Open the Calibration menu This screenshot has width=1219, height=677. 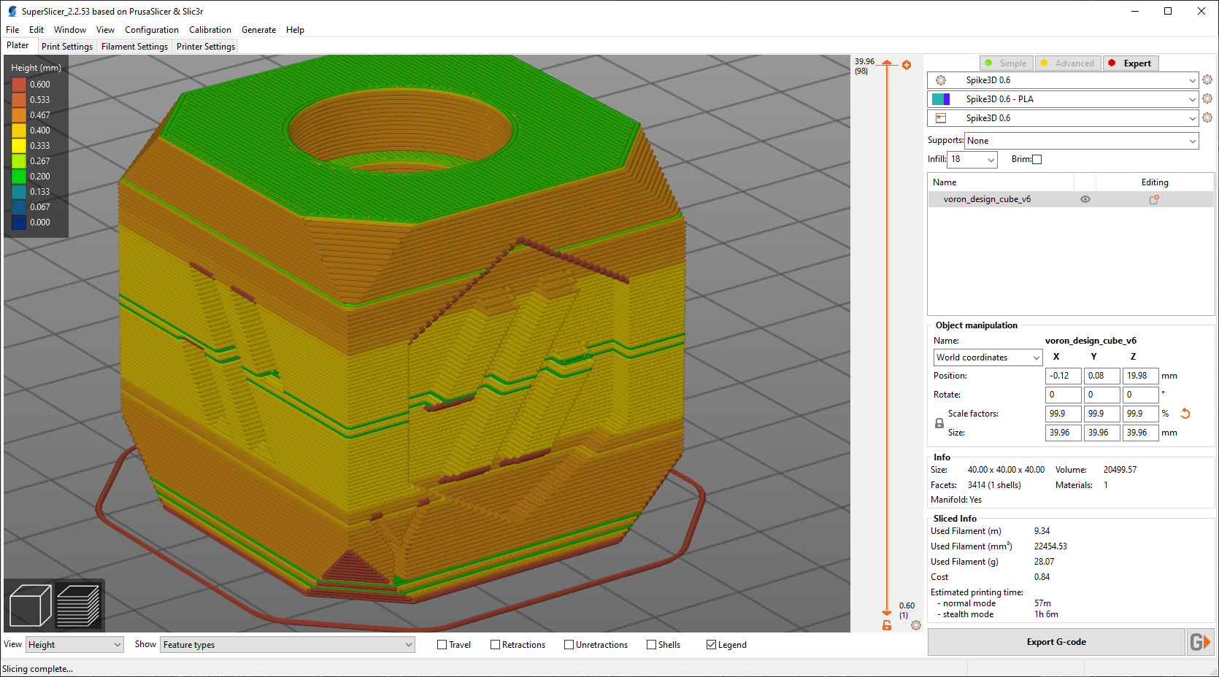click(x=210, y=30)
